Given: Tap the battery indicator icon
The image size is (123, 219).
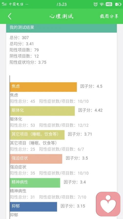Looking at the screenshot, I should [118, 4].
